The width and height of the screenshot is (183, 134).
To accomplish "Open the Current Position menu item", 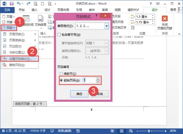I will [x=20, y=52].
